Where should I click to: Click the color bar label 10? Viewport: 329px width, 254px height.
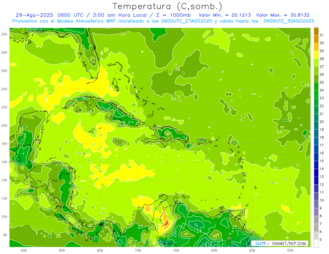coord(322,200)
